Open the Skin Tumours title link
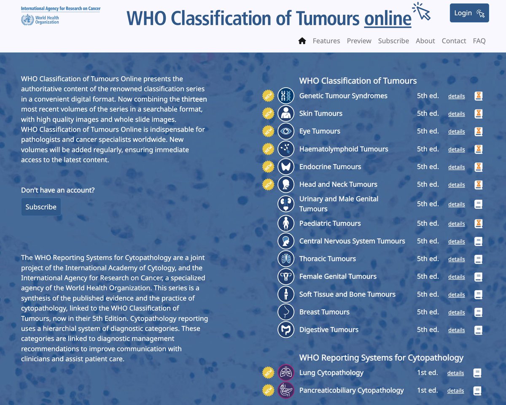Image resolution: width=506 pixels, height=405 pixels. [320, 113]
